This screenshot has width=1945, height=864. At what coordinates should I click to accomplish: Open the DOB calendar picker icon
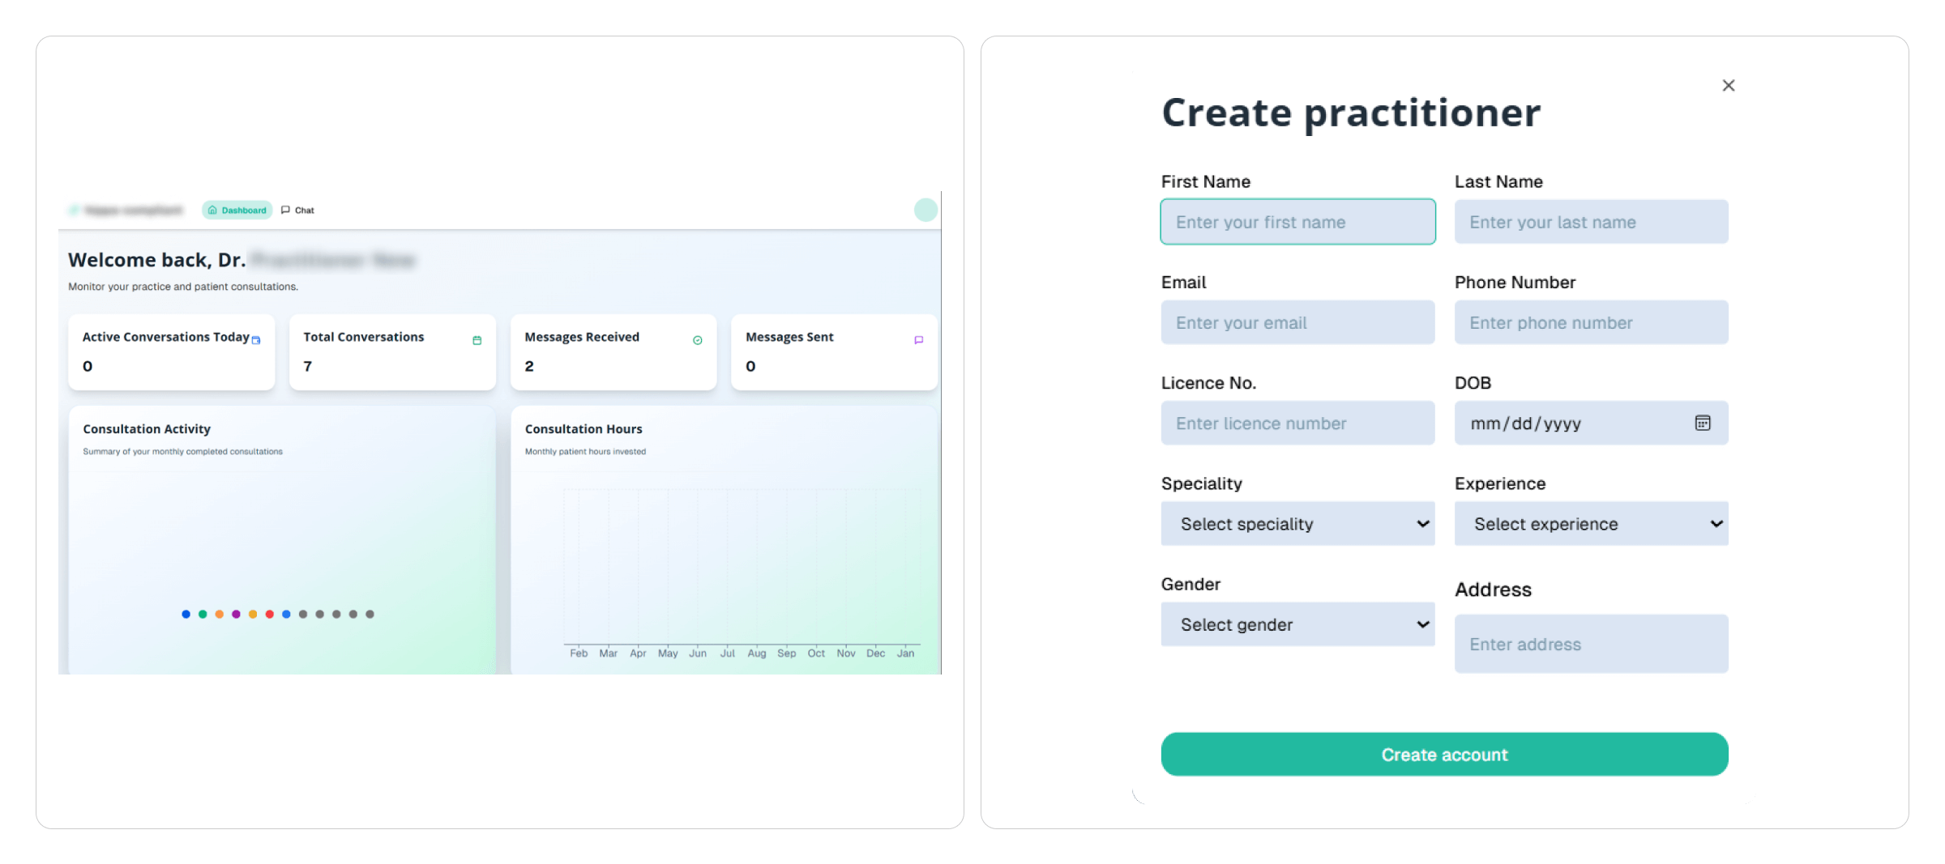(x=1704, y=423)
